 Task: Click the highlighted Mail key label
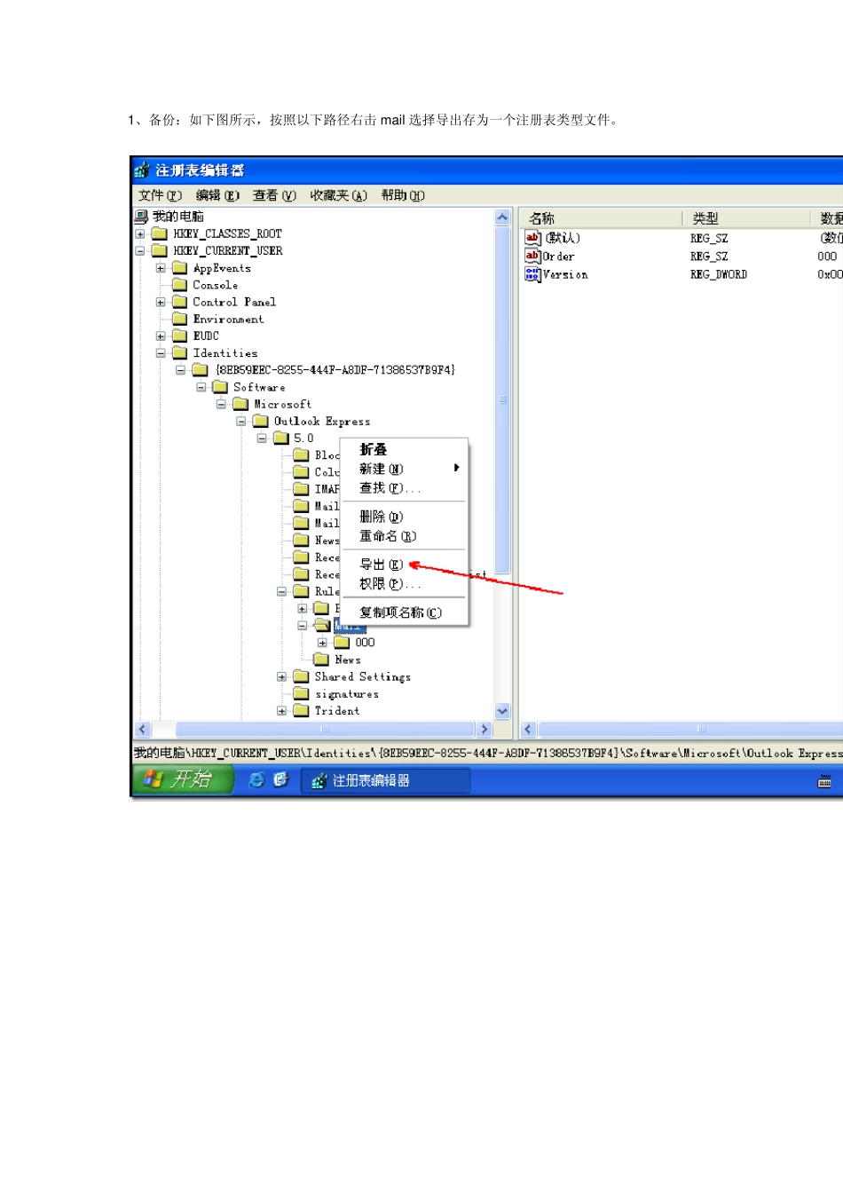350,625
